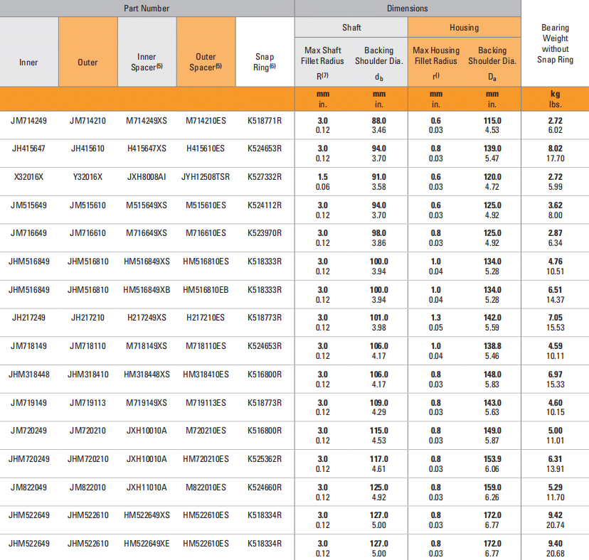The width and height of the screenshot is (589, 560).
Task: Select the Dimensions header cell
Action: (408, 9)
